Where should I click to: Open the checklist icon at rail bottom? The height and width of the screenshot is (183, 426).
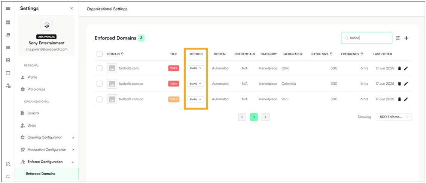[8, 177]
